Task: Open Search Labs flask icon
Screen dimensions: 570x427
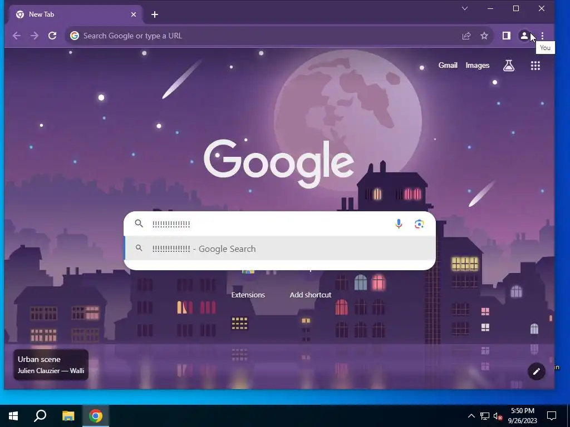Action: tap(509, 66)
